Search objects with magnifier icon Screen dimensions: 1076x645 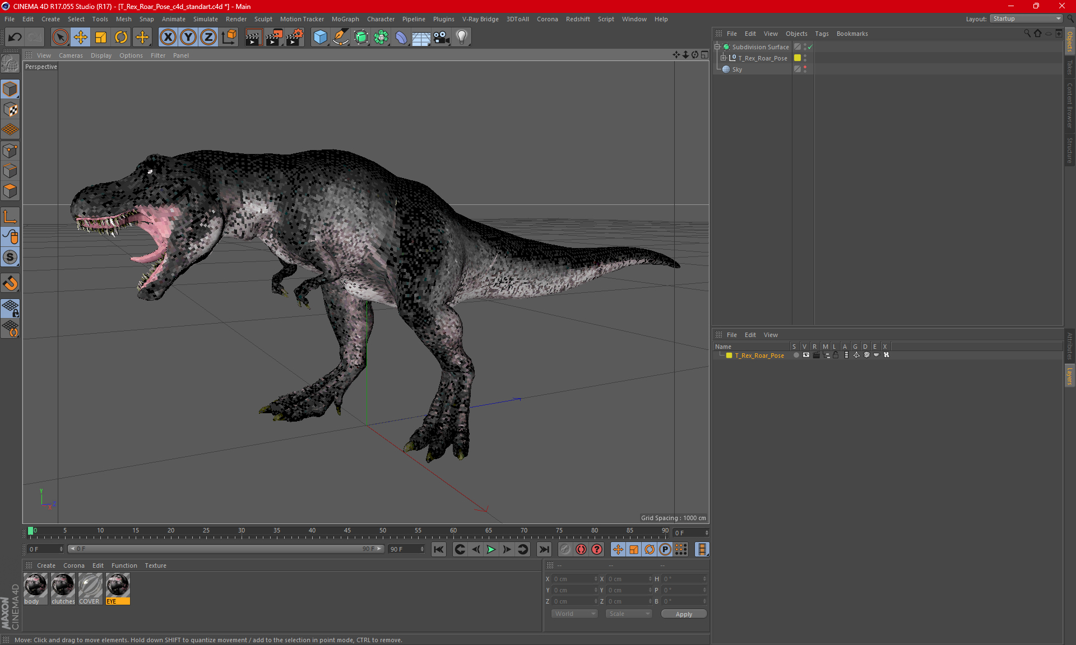click(1027, 34)
